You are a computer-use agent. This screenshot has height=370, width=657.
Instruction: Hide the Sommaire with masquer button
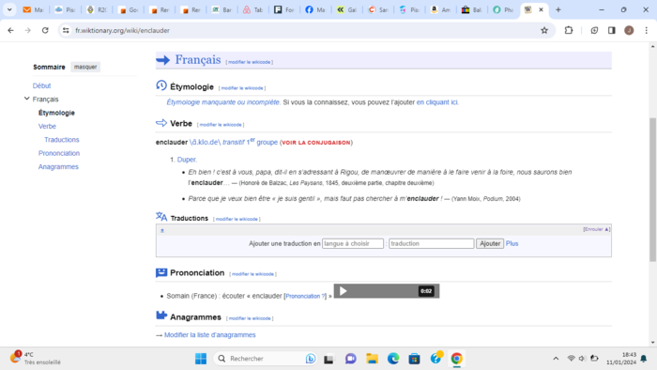[85, 67]
